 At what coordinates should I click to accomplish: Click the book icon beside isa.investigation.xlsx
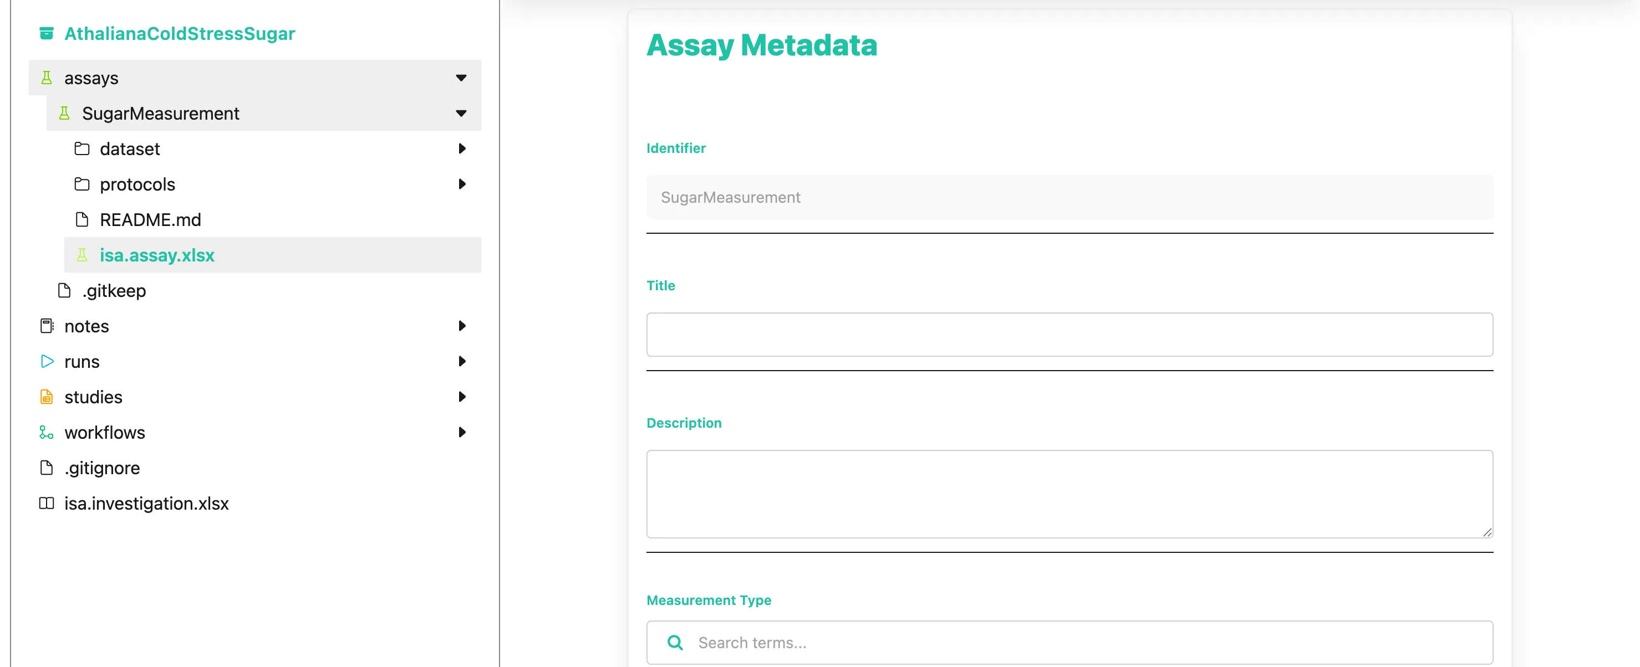point(47,504)
